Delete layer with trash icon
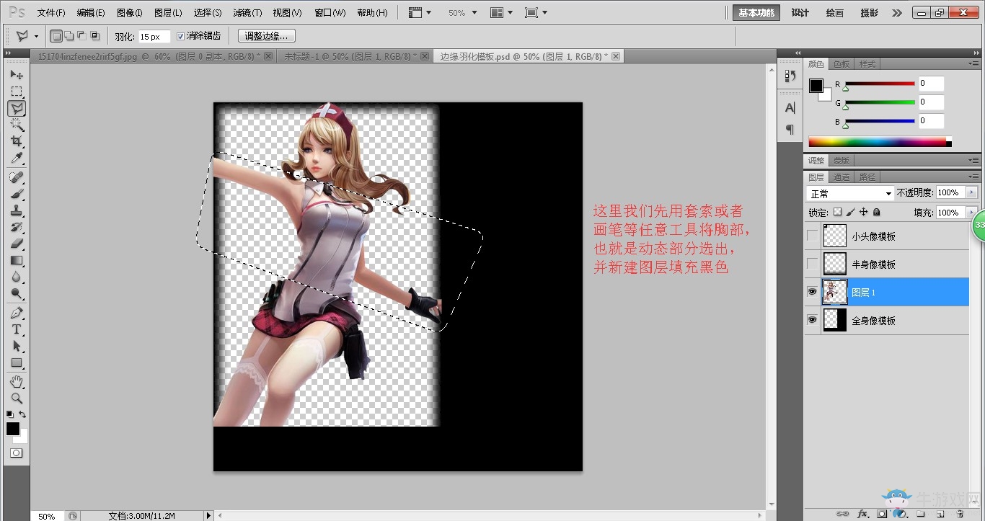 pyautogui.click(x=960, y=514)
